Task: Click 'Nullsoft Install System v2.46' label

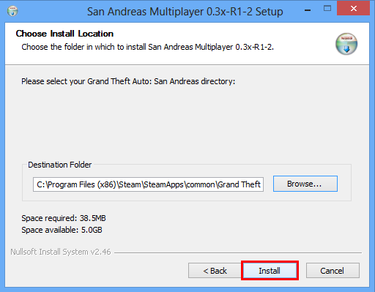Action: coord(61,252)
